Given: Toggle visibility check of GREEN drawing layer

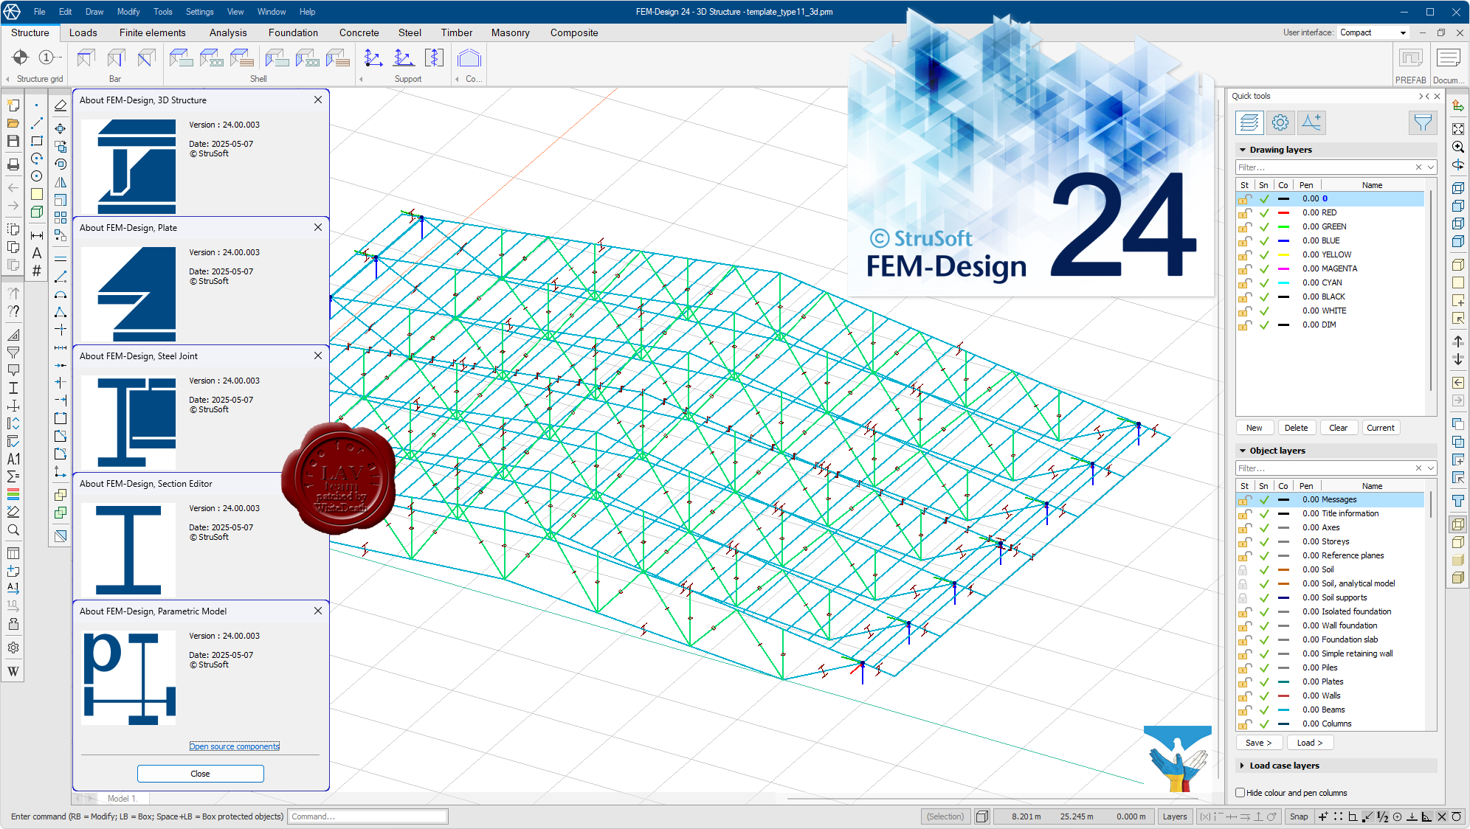Looking at the screenshot, I should [x=1264, y=226].
